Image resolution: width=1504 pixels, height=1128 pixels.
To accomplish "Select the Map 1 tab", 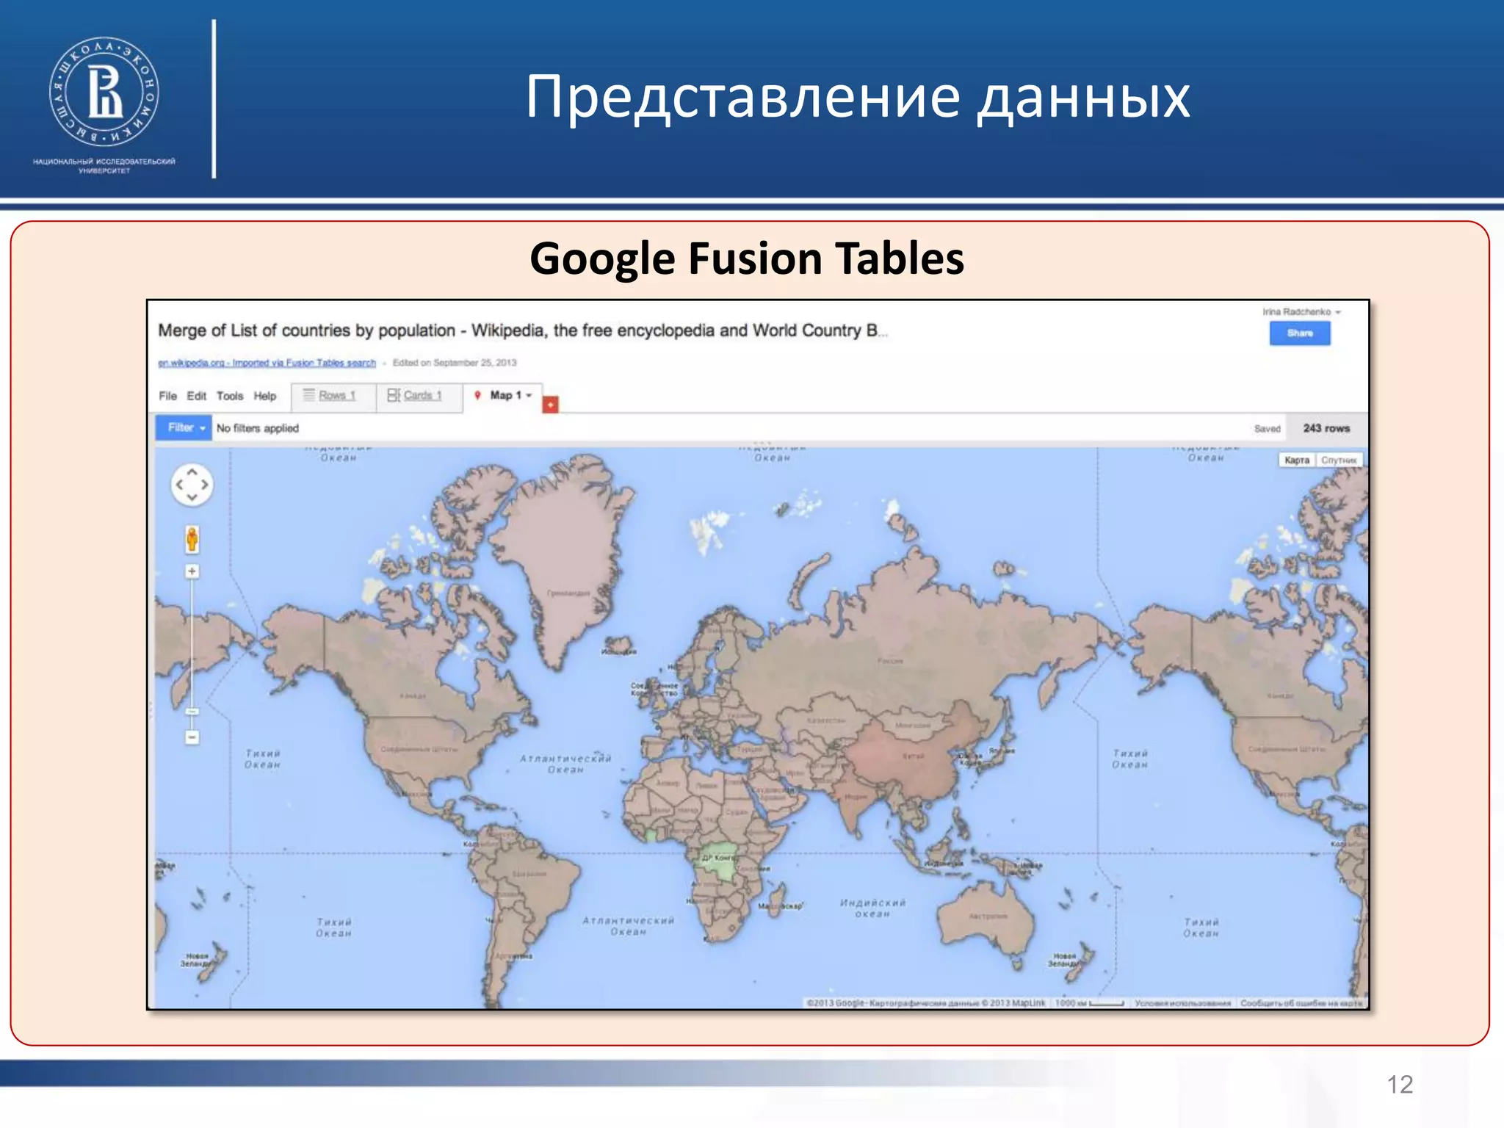I will 502,396.
